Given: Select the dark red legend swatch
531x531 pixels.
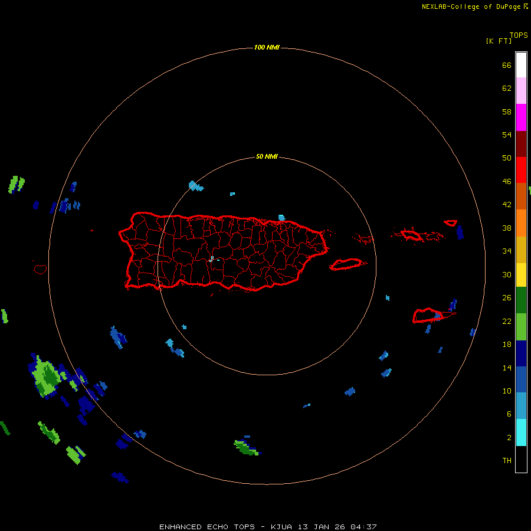Looking at the screenshot, I should coord(521,143).
